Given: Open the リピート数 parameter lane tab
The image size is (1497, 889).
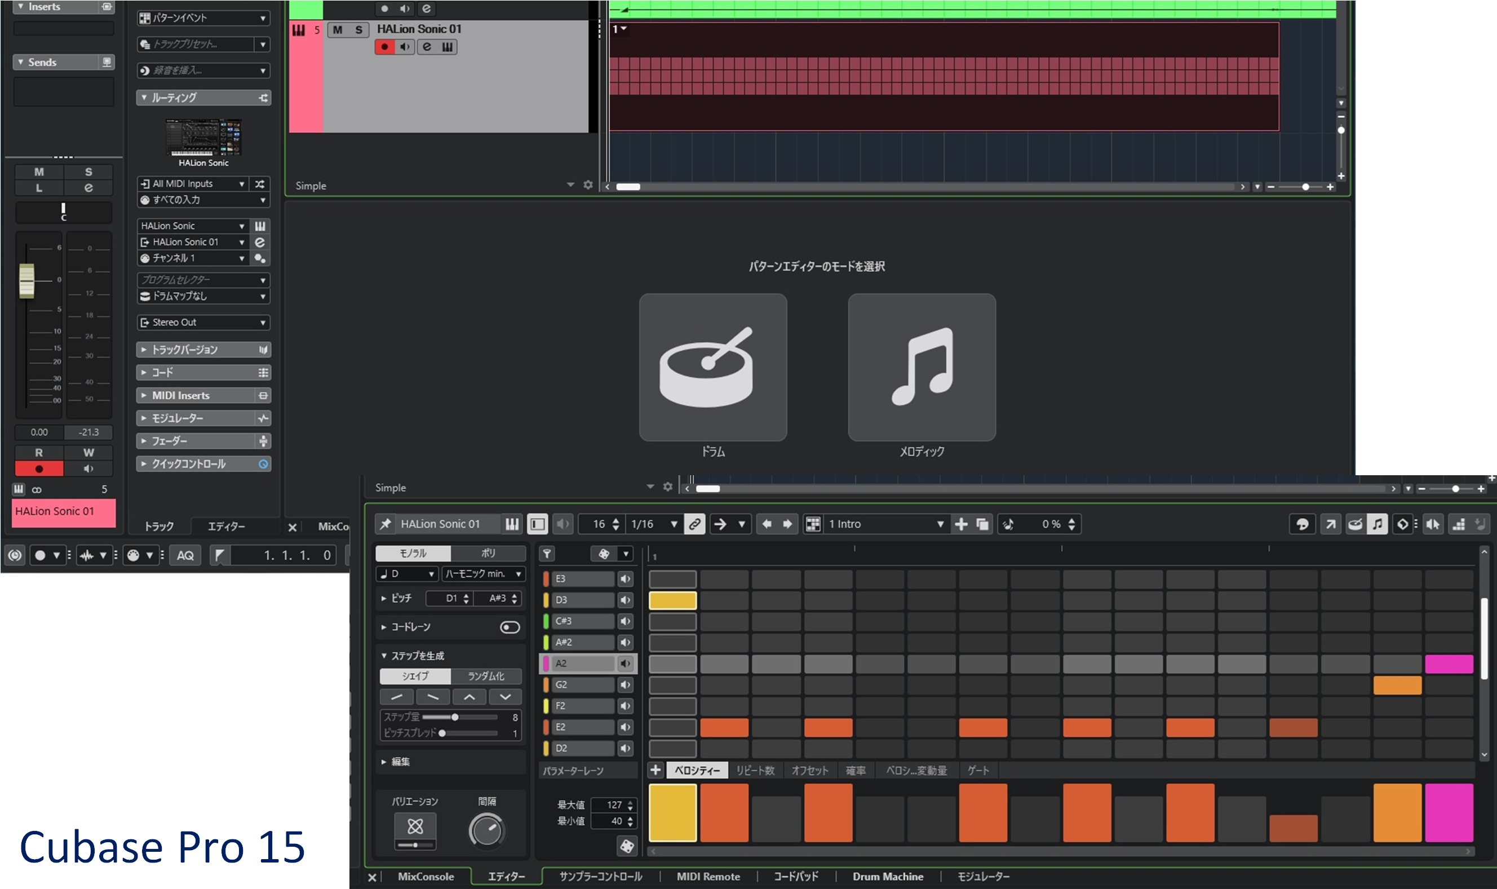Looking at the screenshot, I should (755, 771).
